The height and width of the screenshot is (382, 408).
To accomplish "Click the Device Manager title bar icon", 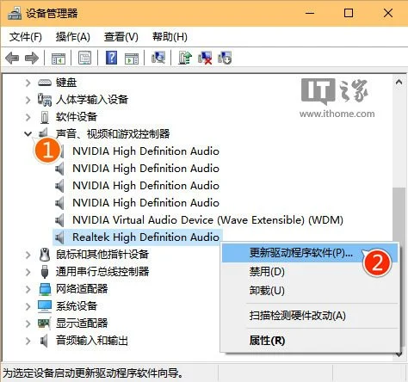I will tap(15, 13).
